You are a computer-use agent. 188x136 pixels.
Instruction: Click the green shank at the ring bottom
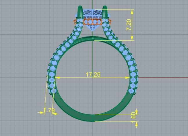[93, 118]
